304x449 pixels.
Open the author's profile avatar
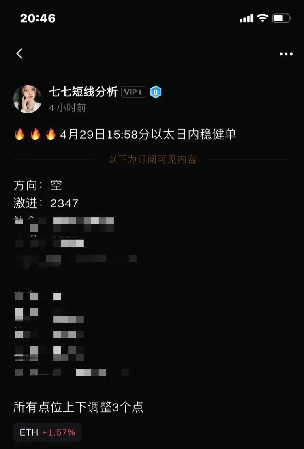(28, 99)
